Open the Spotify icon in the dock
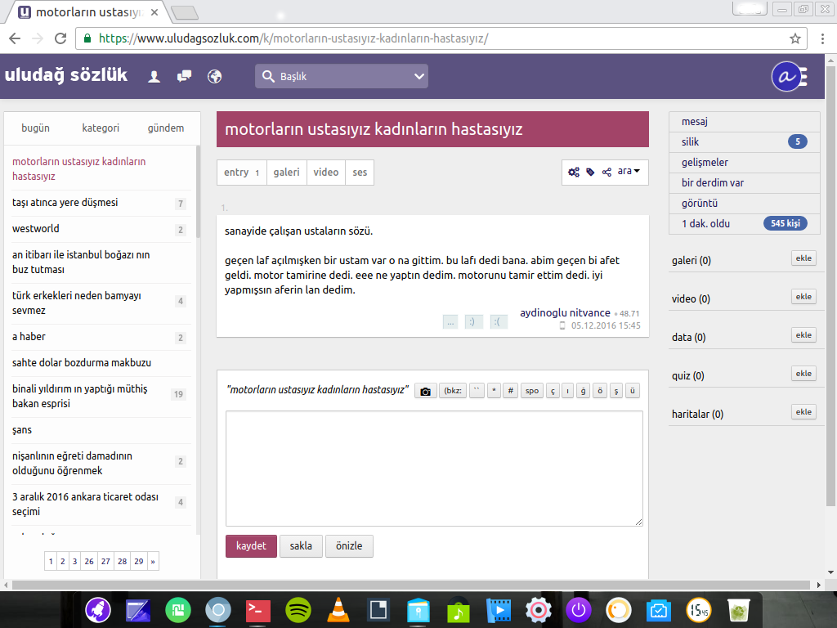Image resolution: width=837 pixels, height=628 pixels. click(298, 610)
